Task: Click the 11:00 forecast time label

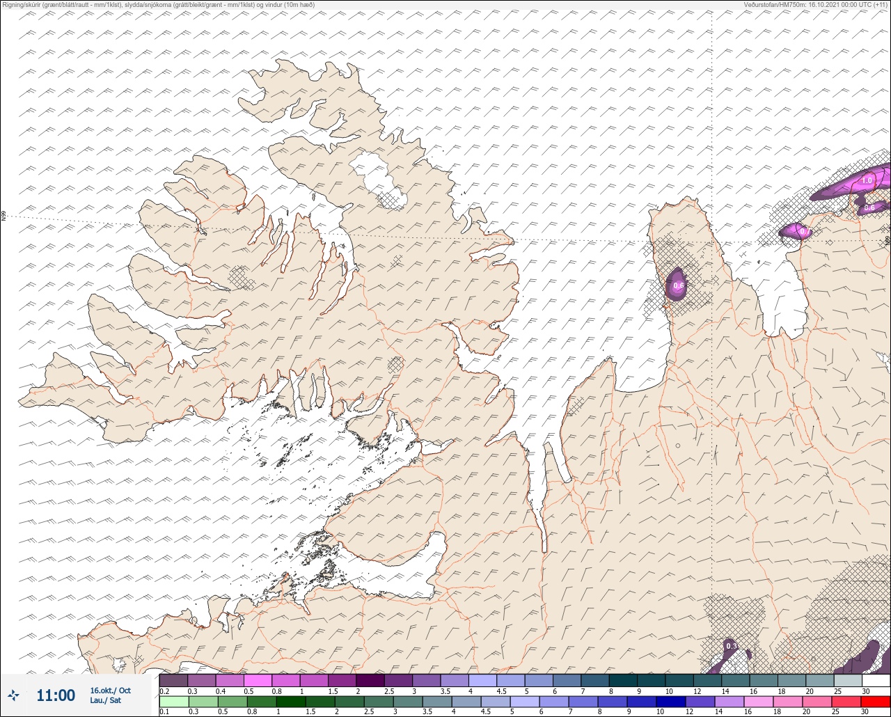Action: [56, 695]
